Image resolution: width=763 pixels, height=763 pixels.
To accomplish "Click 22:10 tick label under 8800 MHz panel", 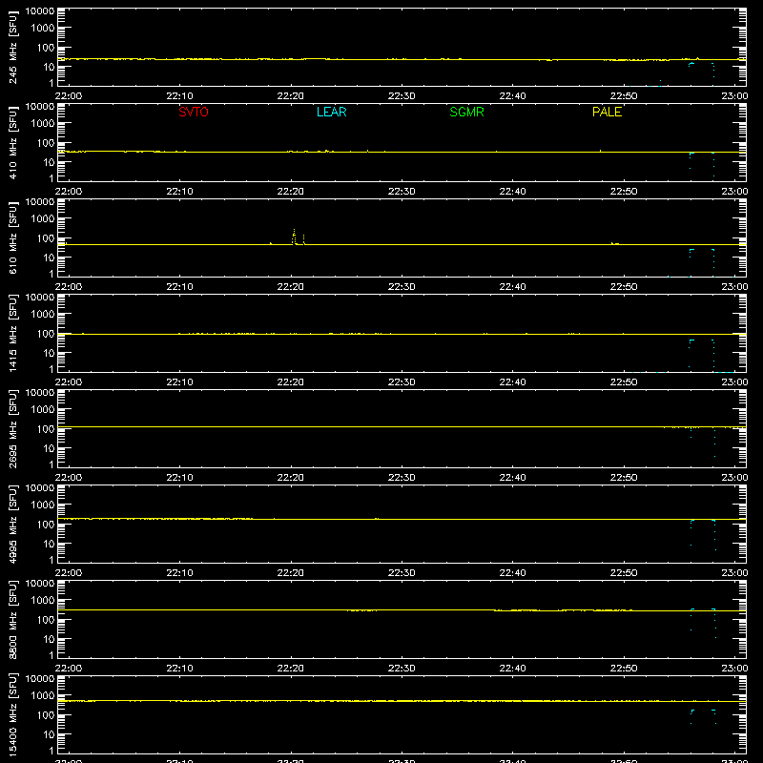I will (179, 669).
